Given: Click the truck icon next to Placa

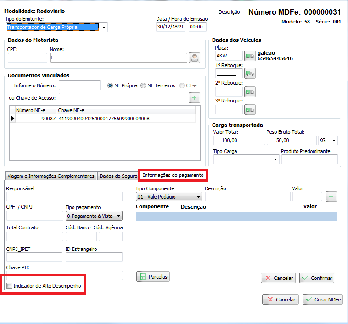Looking at the screenshot, I should point(250,56).
